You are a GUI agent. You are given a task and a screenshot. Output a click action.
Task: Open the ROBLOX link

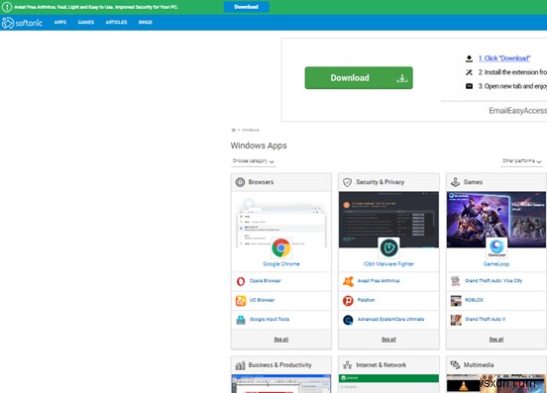[x=474, y=300]
